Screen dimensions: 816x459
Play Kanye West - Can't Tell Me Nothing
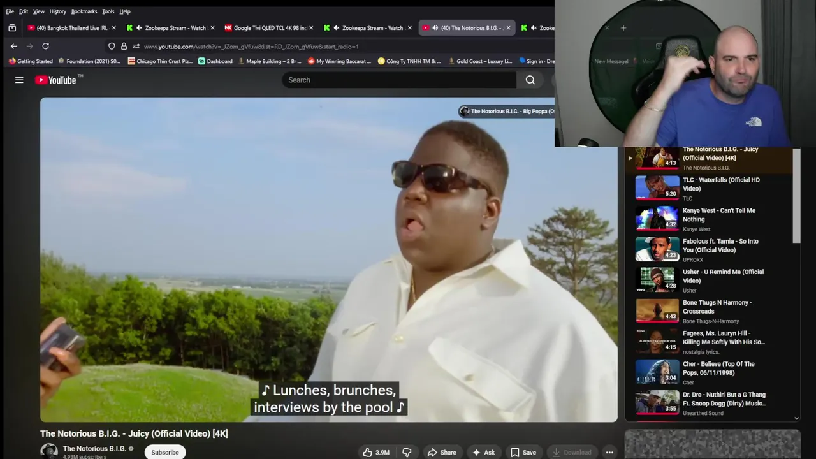657,218
